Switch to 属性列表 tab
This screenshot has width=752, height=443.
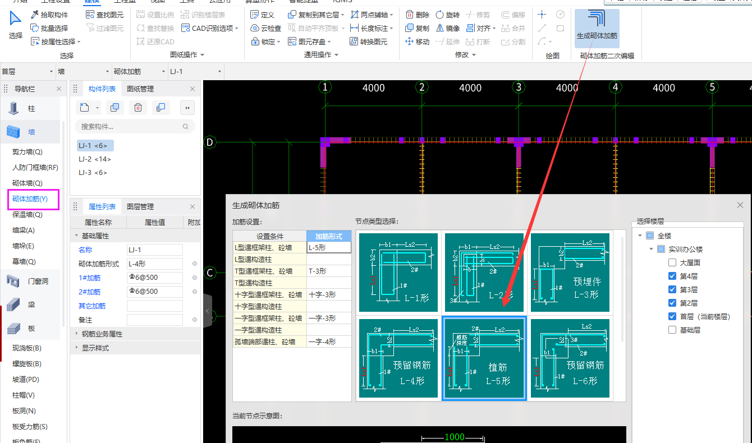pyautogui.click(x=102, y=206)
